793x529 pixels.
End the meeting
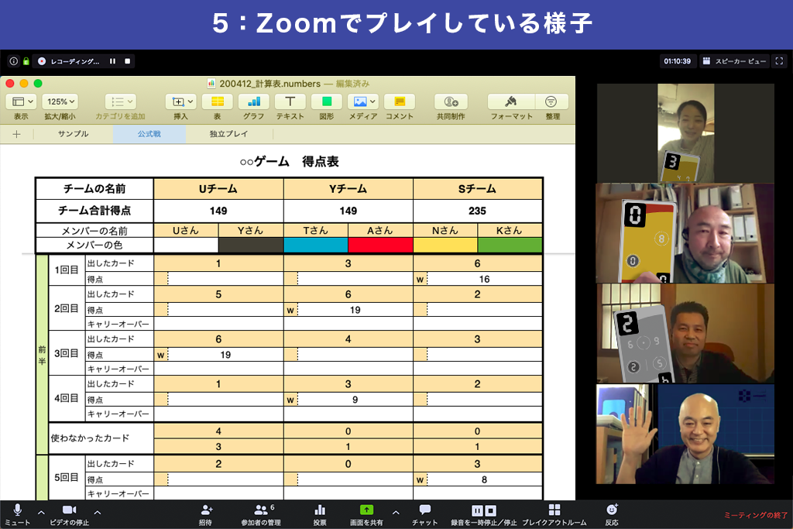coord(756,515)
